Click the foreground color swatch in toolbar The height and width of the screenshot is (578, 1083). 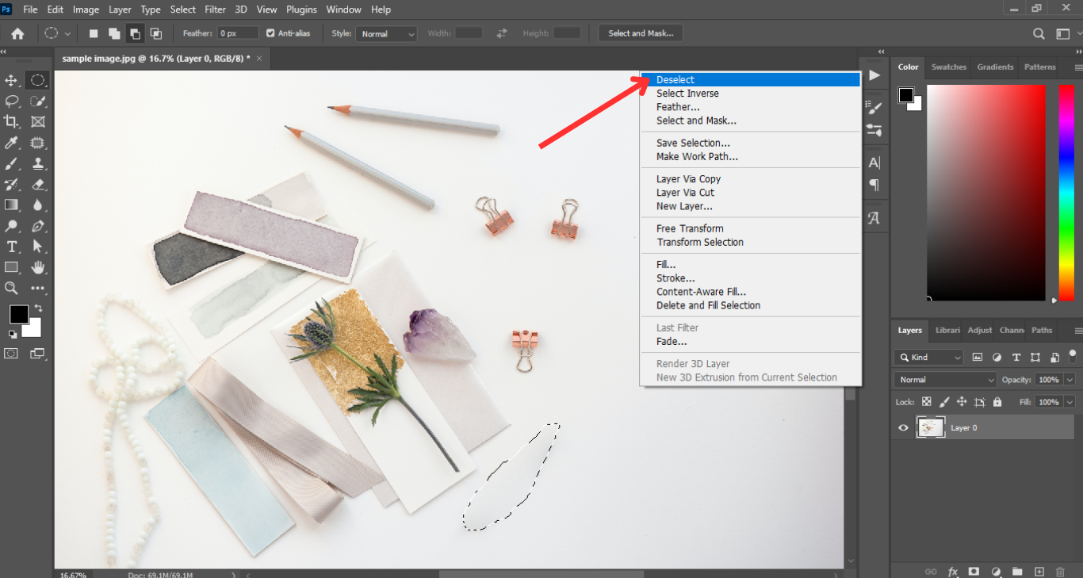click(18, 314)
